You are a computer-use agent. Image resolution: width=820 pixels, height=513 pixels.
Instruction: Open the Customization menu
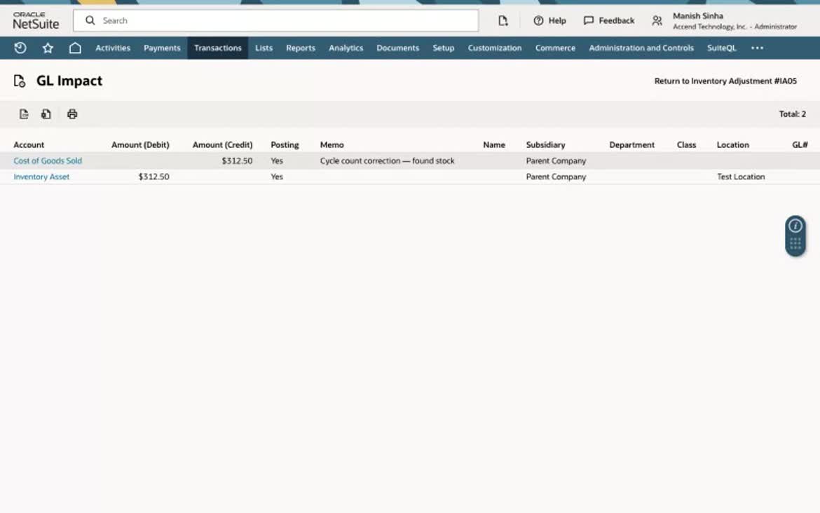495,48
